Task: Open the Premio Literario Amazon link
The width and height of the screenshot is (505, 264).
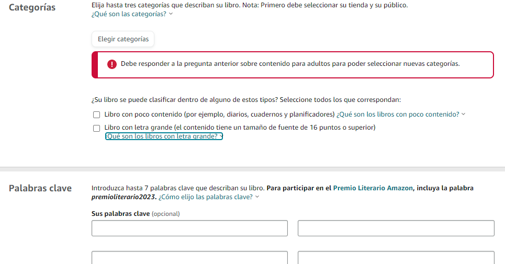Action: 373,188
